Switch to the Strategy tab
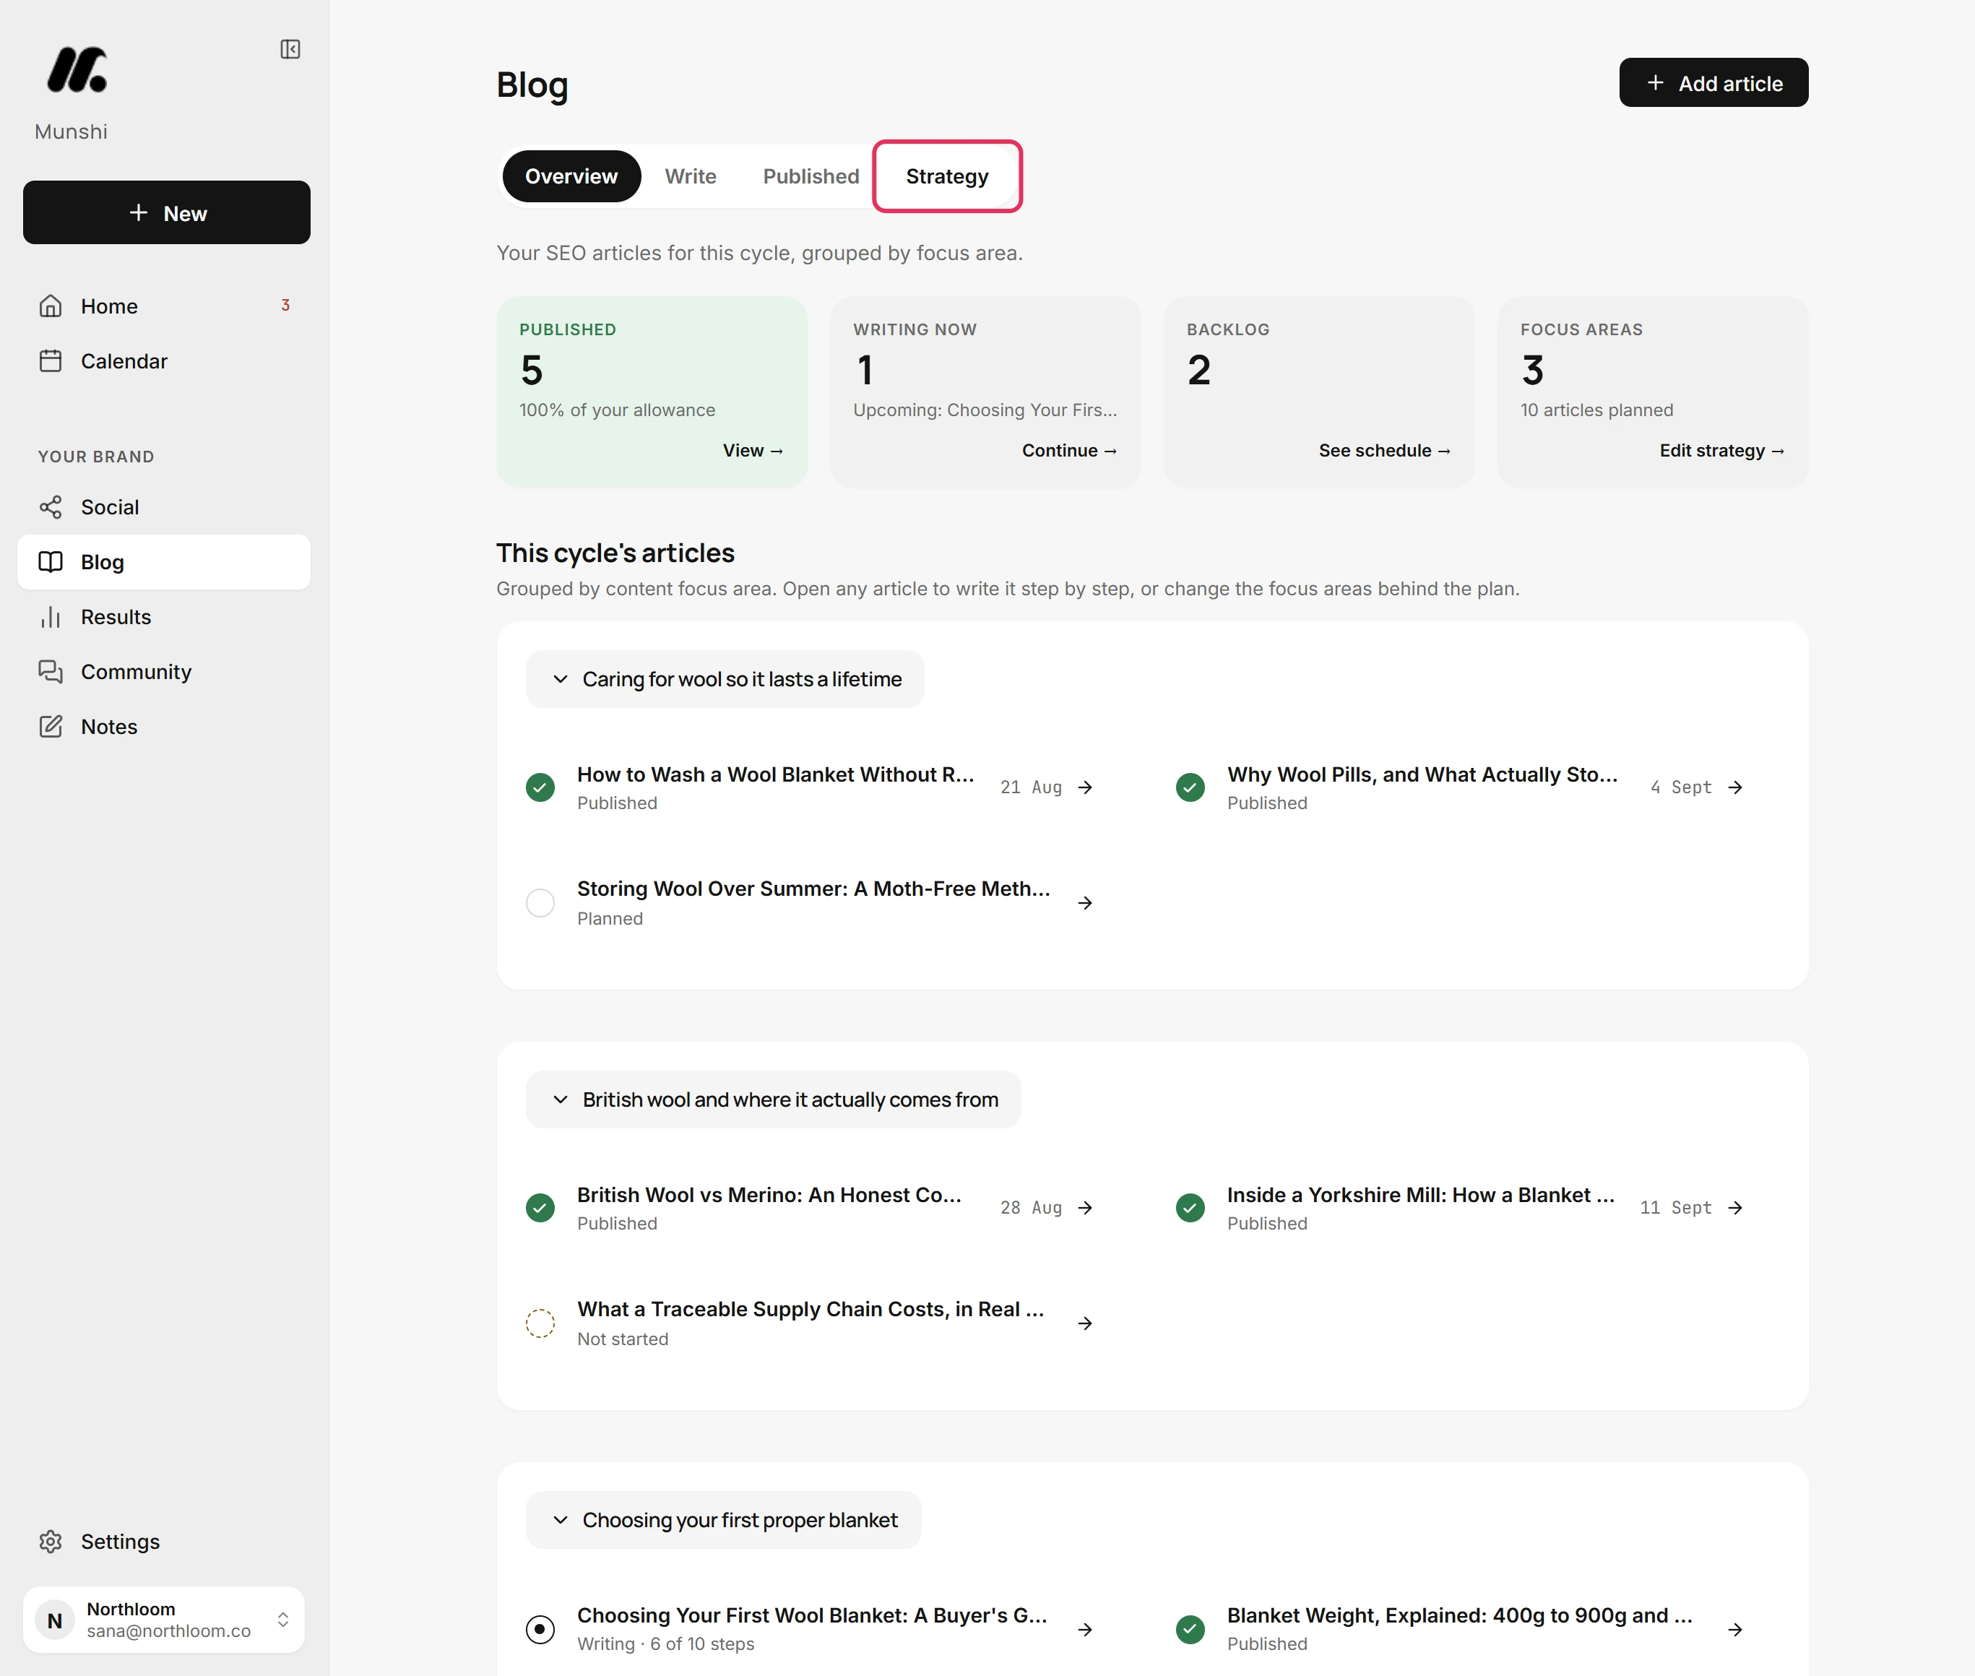Image resolution: width=1975 pixels, height=1676 pixels. [947, 177]
